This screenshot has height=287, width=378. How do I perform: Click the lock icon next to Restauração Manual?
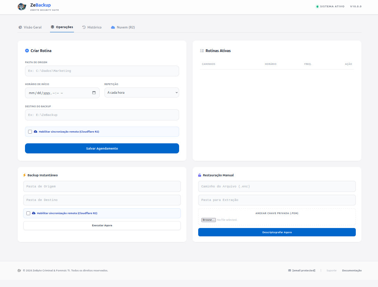coord(200,175)
